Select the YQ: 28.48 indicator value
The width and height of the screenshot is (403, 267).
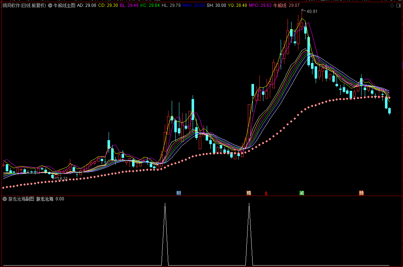click(237, 5)
